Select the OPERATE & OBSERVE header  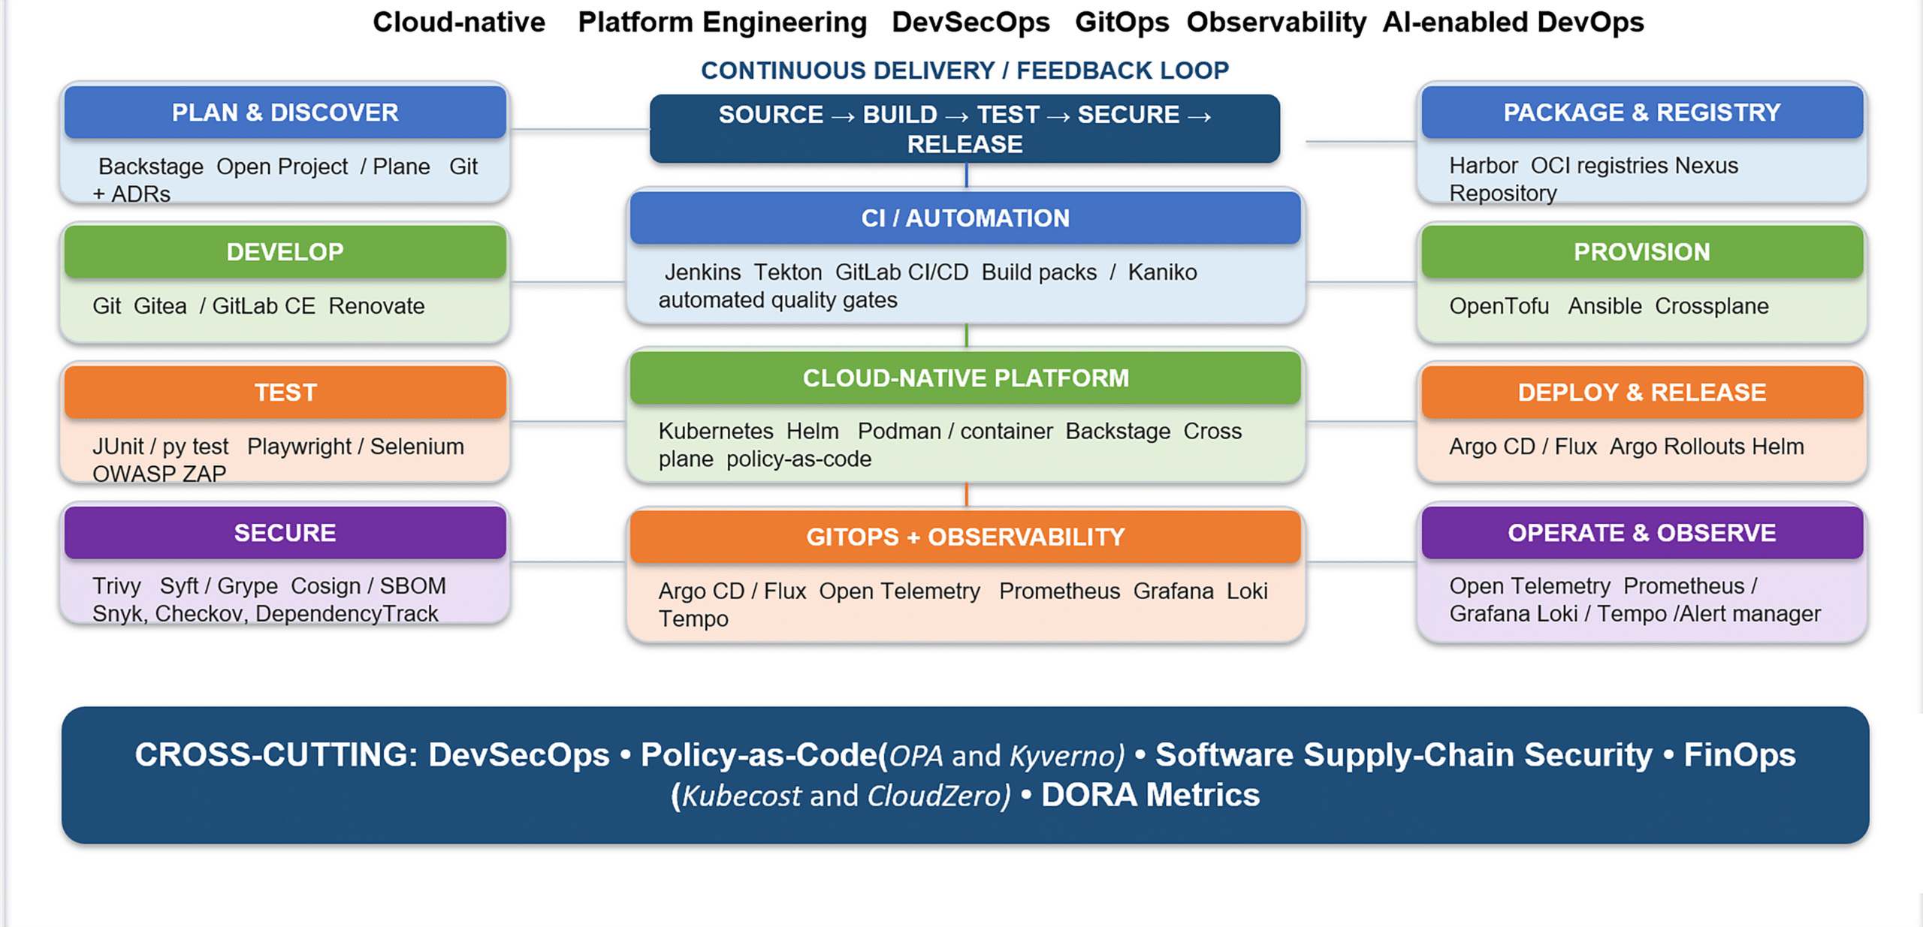[x=1642, y=533]
